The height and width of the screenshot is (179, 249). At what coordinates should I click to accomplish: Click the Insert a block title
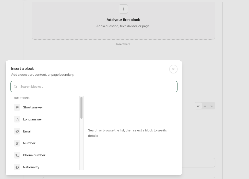pos(22,69)
